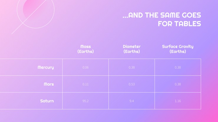Select the slide title text
This screenshot has width=218, height=122.
162,19
